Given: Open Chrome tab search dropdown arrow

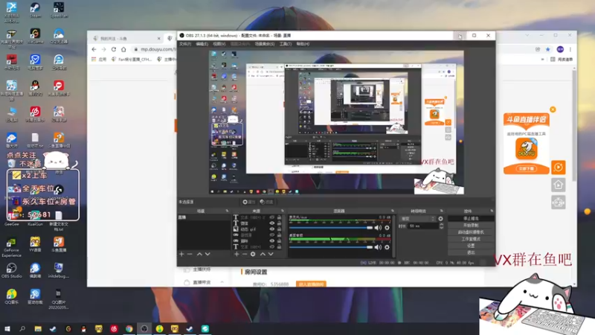Looking at the screenshot, I should pos(527,35).
